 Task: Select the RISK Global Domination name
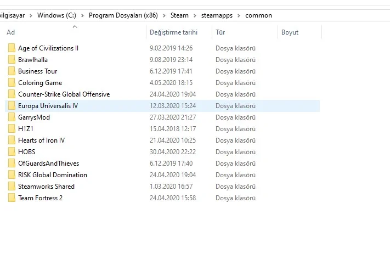[x=53, y=175]
